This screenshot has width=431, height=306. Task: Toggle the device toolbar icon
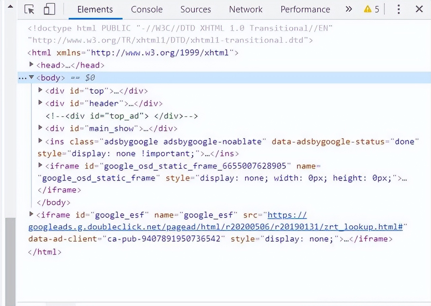click(x=49, y=9)
